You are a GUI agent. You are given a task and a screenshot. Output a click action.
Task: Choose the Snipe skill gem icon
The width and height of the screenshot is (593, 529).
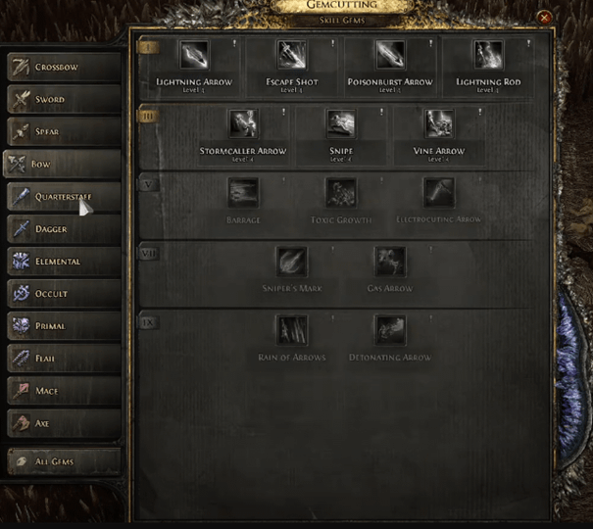[341, 123]
